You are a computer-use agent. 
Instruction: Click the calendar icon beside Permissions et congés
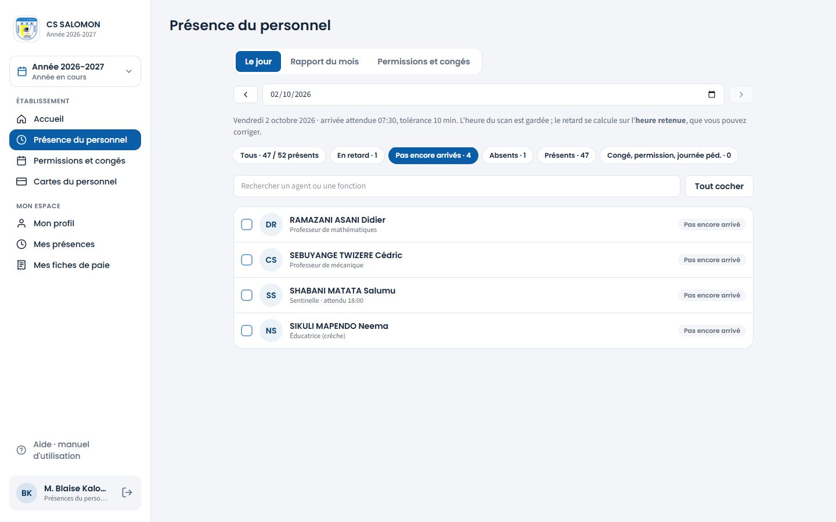pos(21,161)
